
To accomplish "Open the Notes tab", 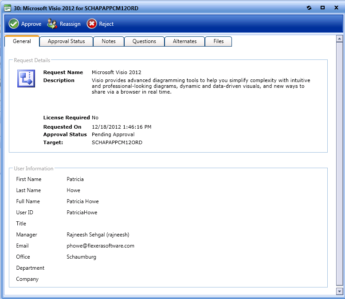I will 109,41.
